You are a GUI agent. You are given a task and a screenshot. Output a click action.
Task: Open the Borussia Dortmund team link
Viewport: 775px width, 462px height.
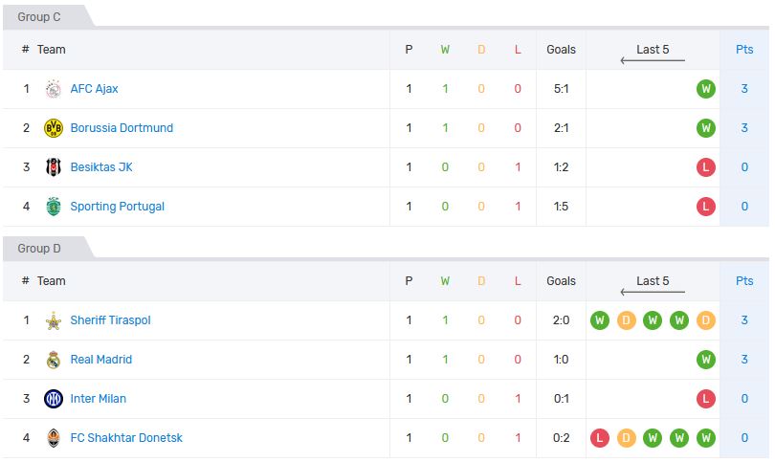[122, 128]
